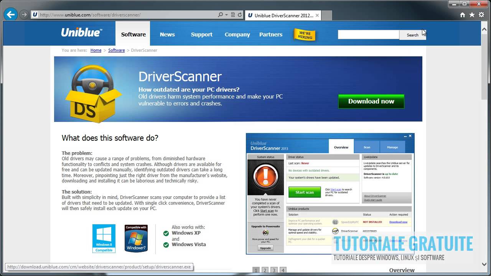
Task: Click the magnifier search icon in address bar
Action: click(220, 15)
